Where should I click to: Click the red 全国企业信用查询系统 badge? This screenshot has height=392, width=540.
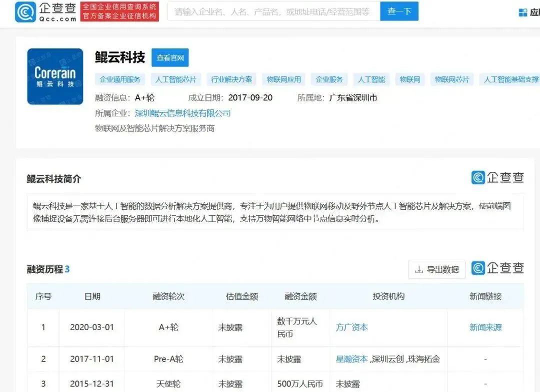pyautogui.click(x=119, y=10)
